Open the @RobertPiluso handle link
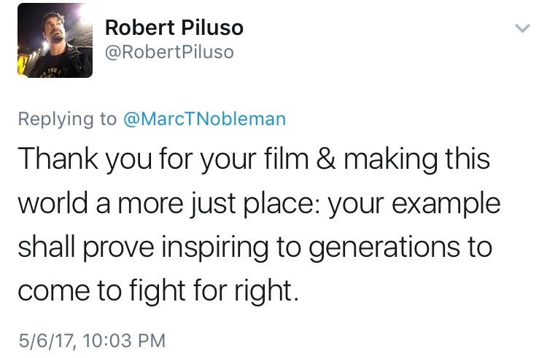Screen dimensions: 547x358 (x=169, y=53)
